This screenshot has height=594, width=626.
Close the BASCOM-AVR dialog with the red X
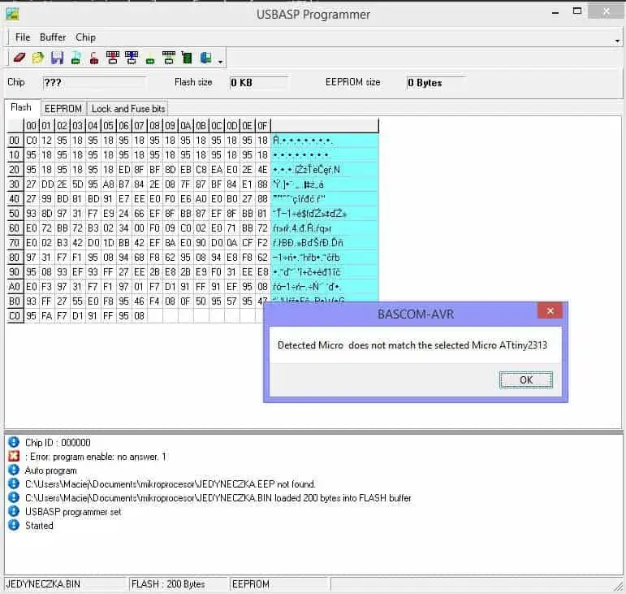[550, 310]
